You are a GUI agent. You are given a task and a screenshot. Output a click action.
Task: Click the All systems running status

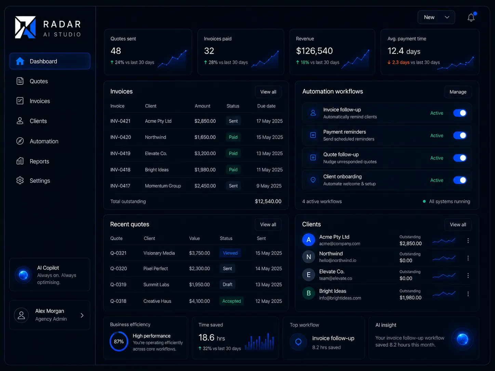pos(446,202)
